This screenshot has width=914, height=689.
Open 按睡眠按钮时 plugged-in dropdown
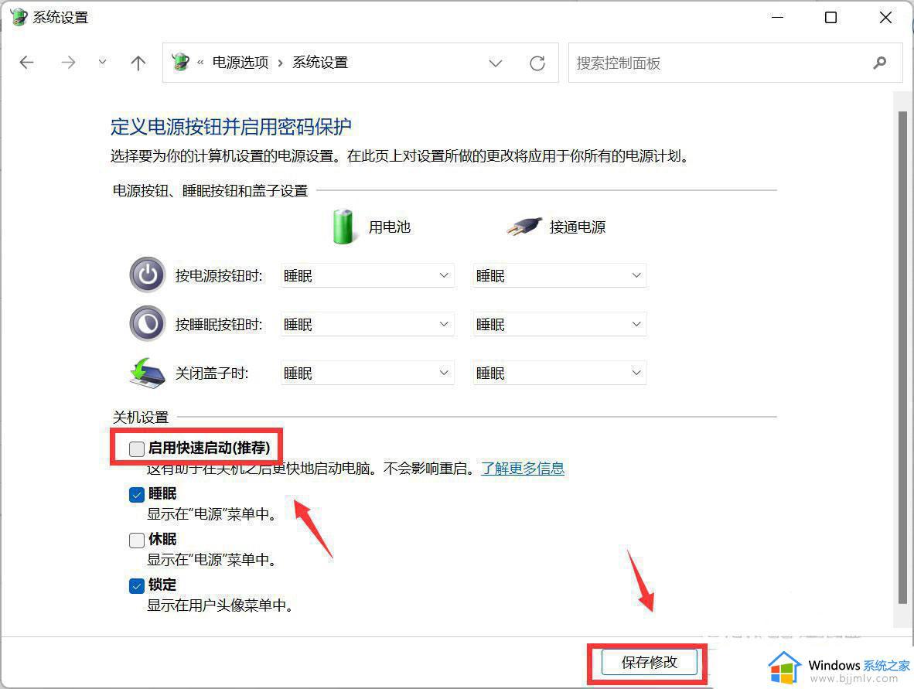tap(560, 324)
